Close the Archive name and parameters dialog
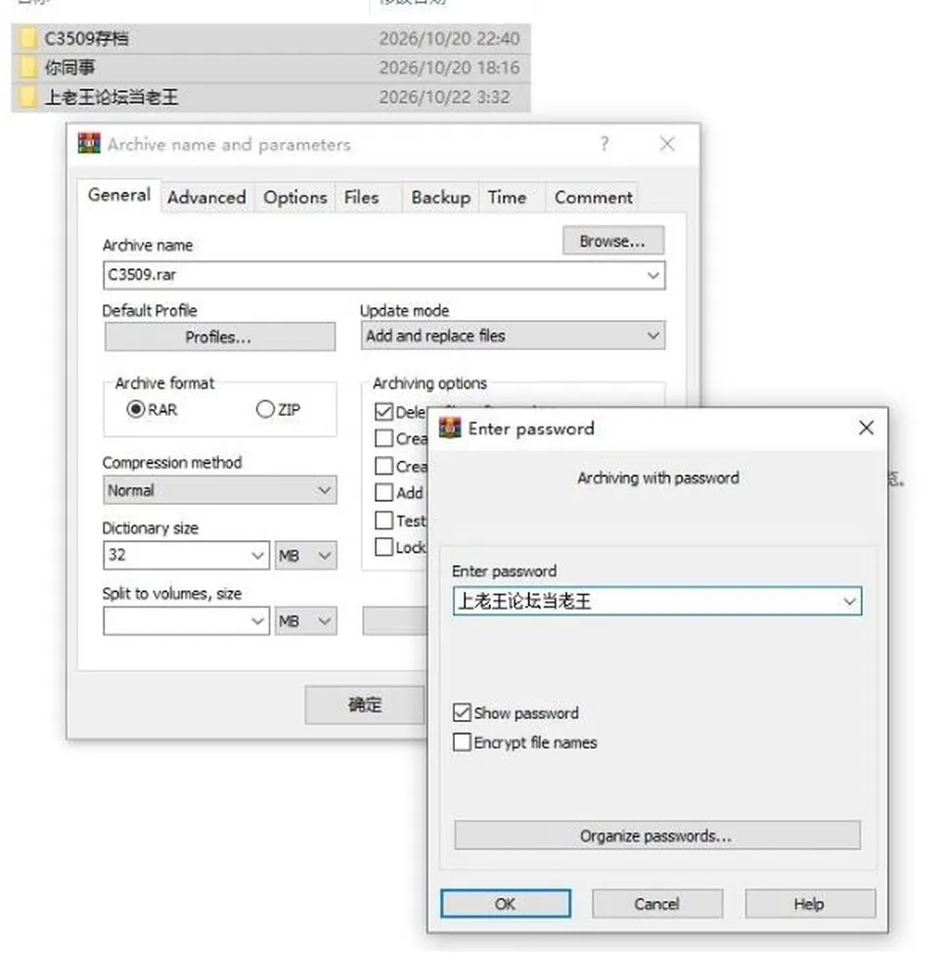This screenshot has height=953, width=939. [667, 144]
